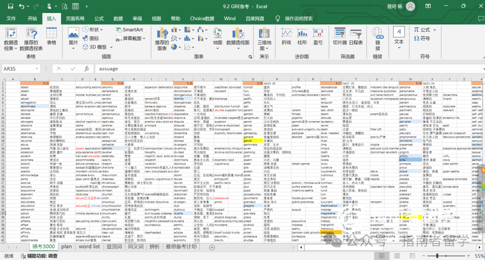Viewport: 485px width, 260px height.
Task: Insert a table with the 表格 button
Action: point(51,36)
